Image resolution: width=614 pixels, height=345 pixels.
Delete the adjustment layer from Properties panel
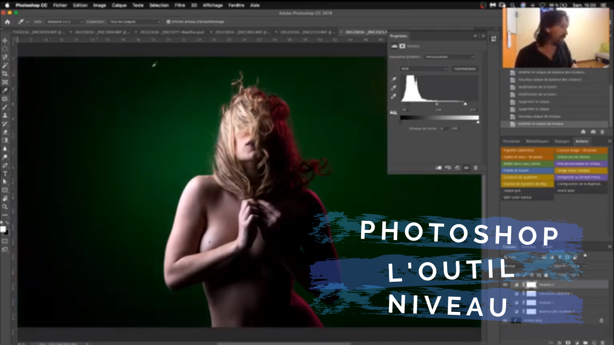475,168
